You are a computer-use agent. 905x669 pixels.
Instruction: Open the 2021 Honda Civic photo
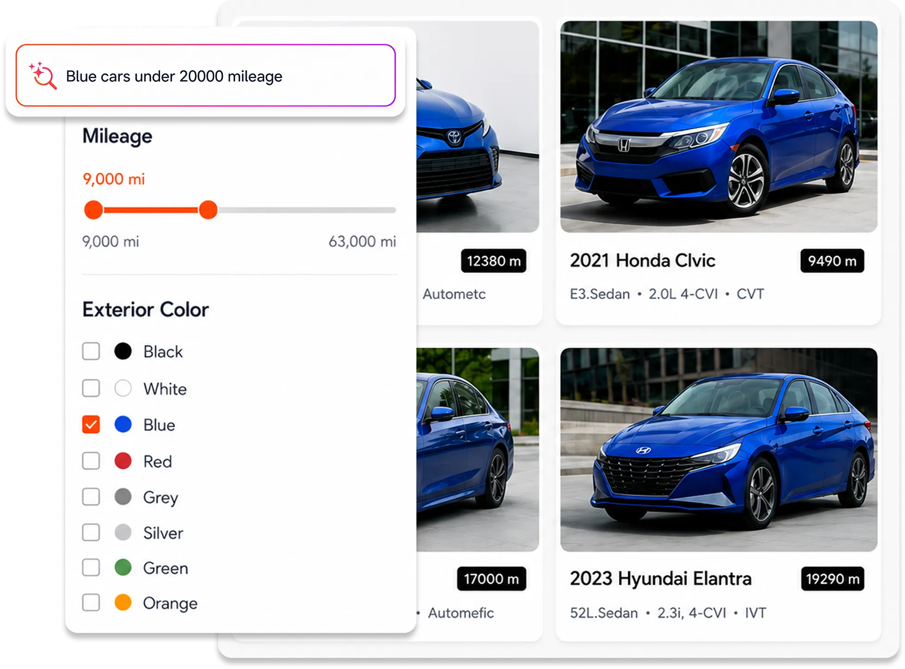click(x=719, y=127)
